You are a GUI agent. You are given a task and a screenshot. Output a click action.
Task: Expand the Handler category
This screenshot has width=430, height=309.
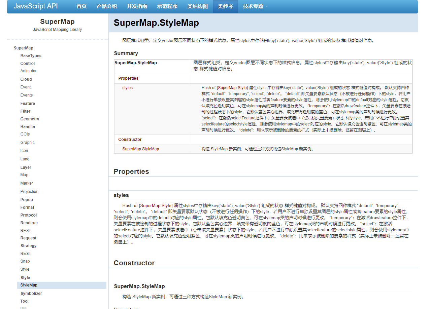pos(28,127)
